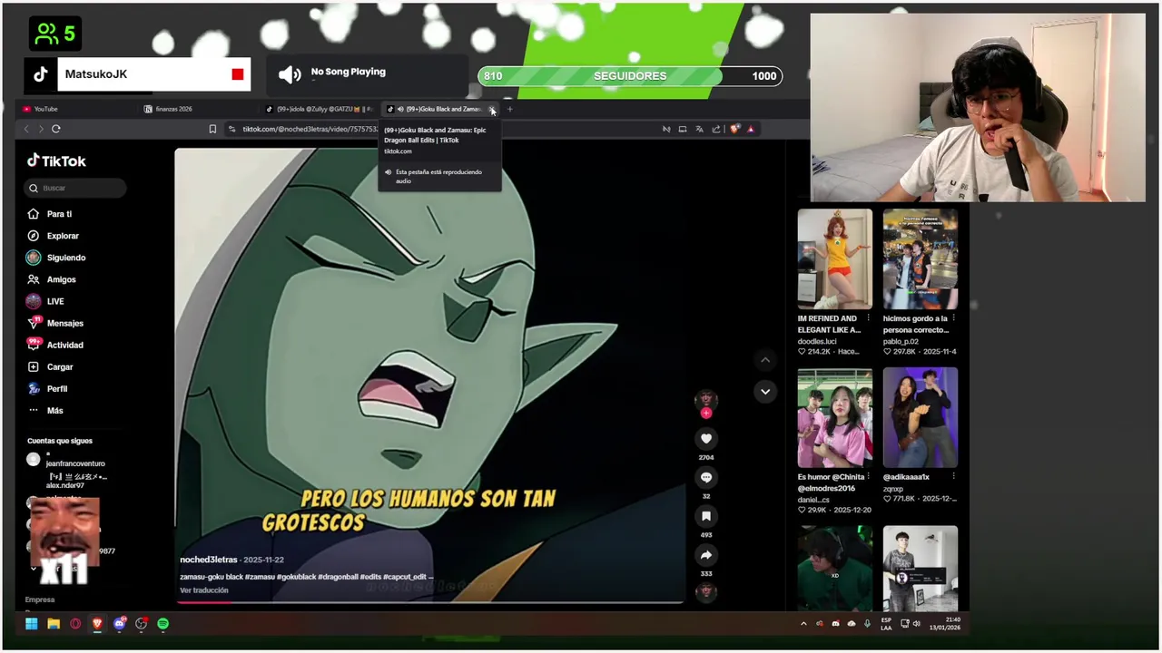
Task: Go back in the browser
Action: pos(26,129)
